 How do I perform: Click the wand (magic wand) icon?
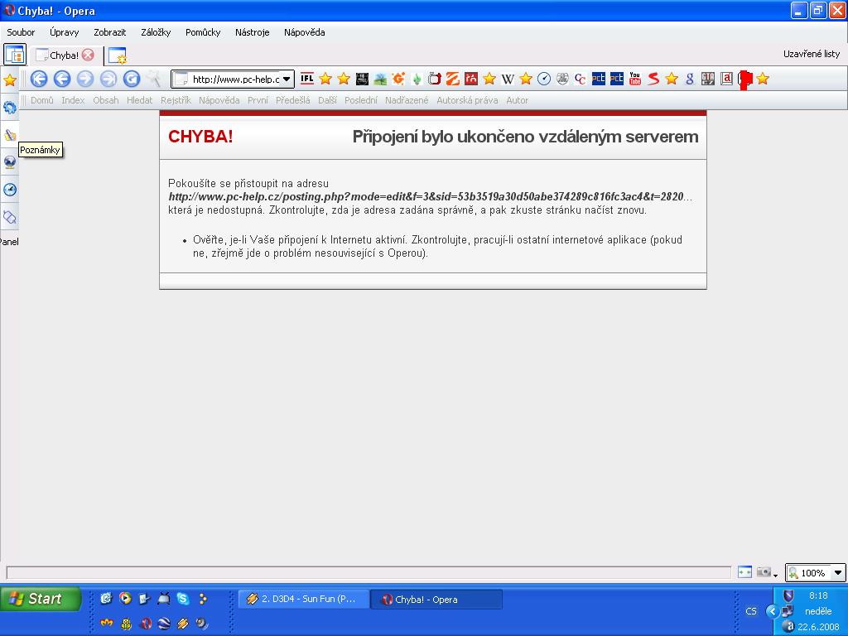(x=154, y=79)
